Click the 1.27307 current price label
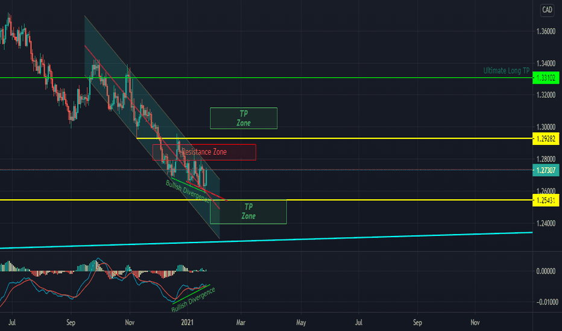 coord(546,170)
